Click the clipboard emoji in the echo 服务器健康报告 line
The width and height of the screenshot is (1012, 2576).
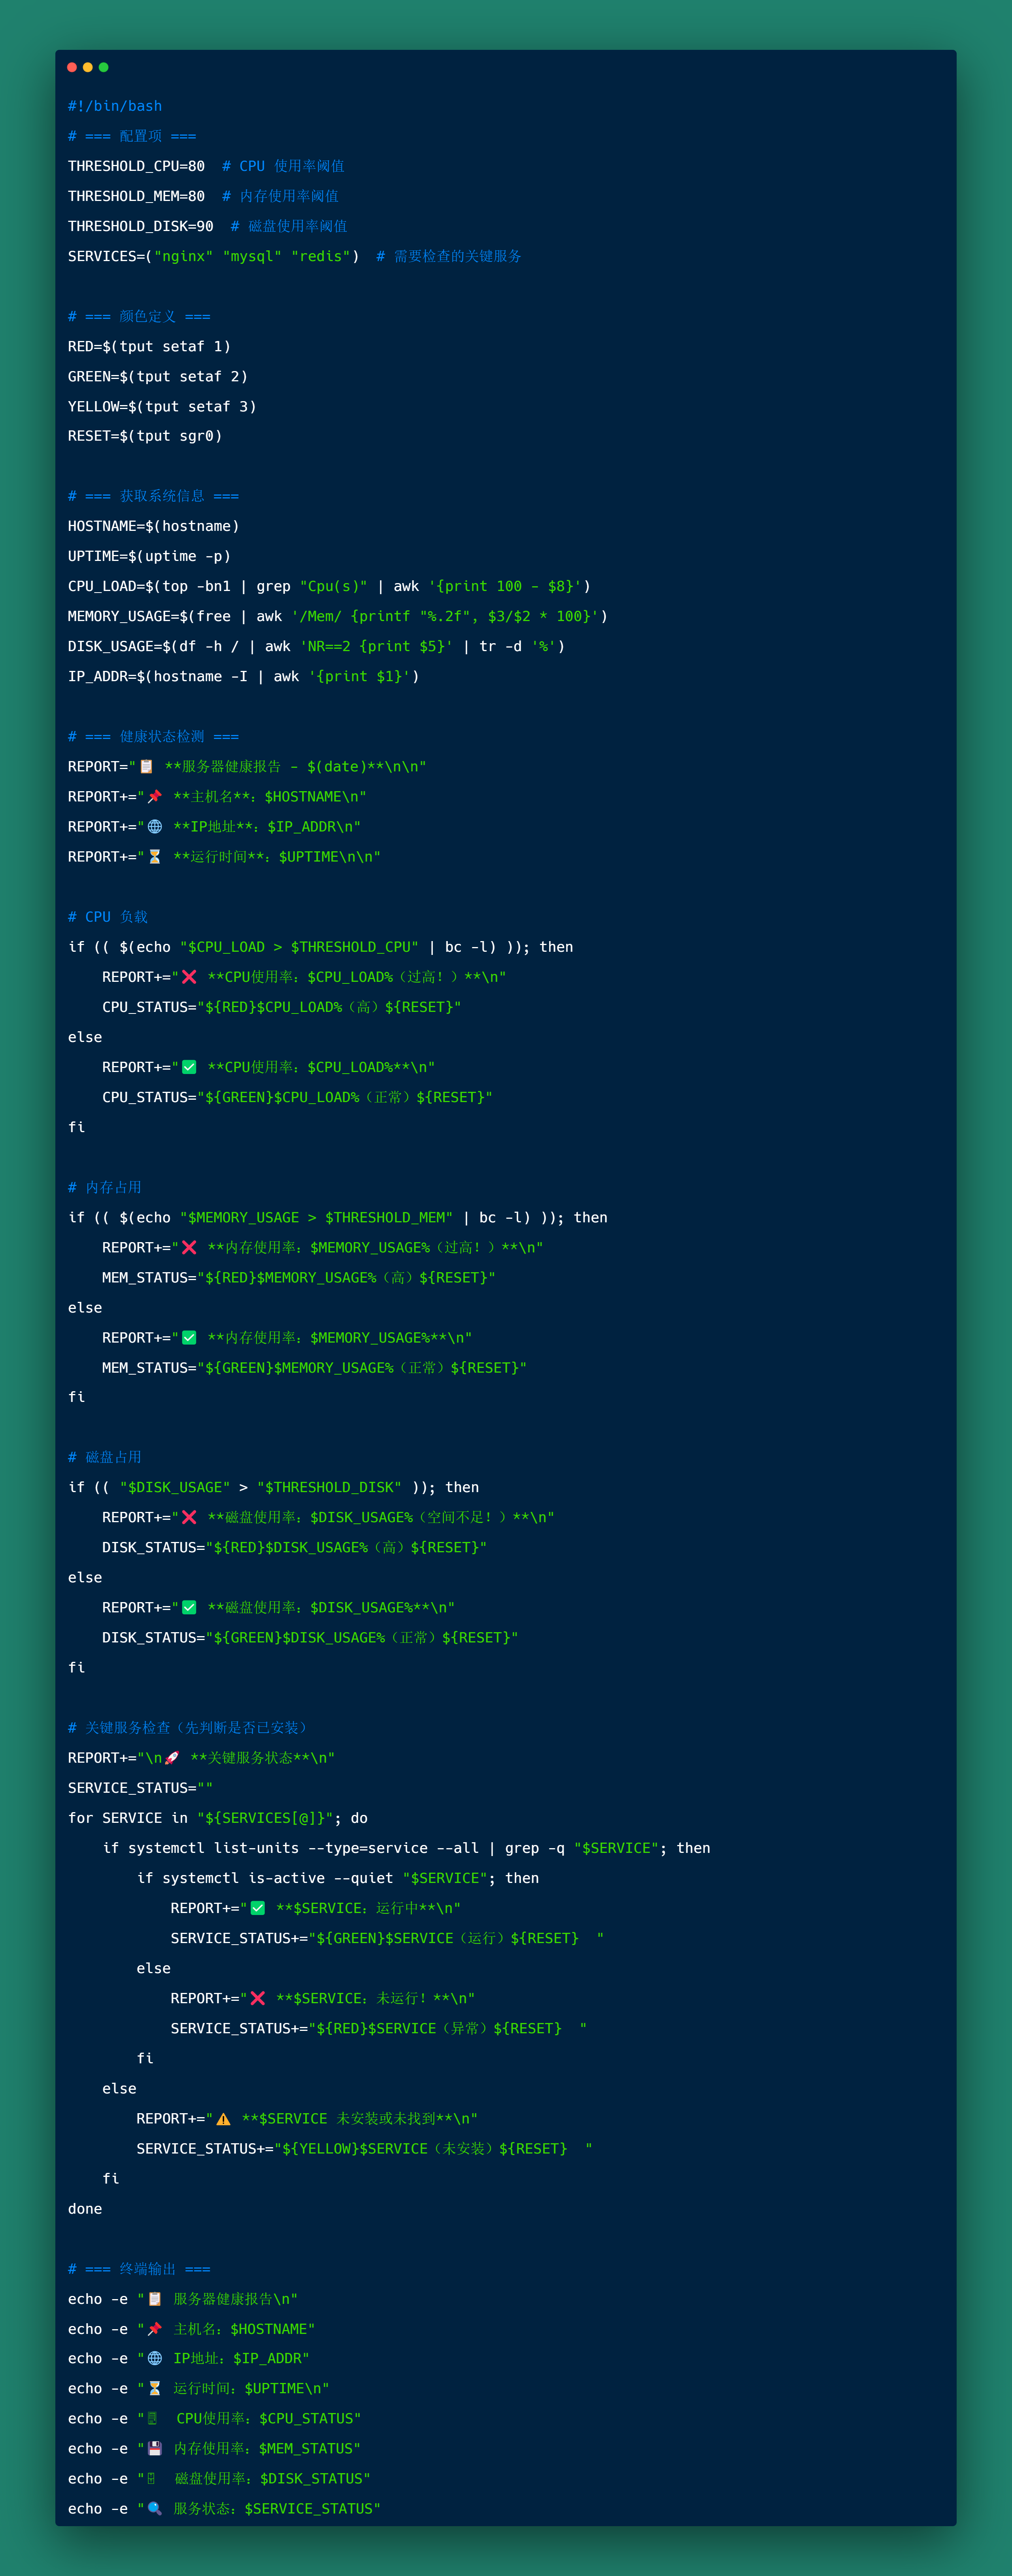pos(155,2299)
